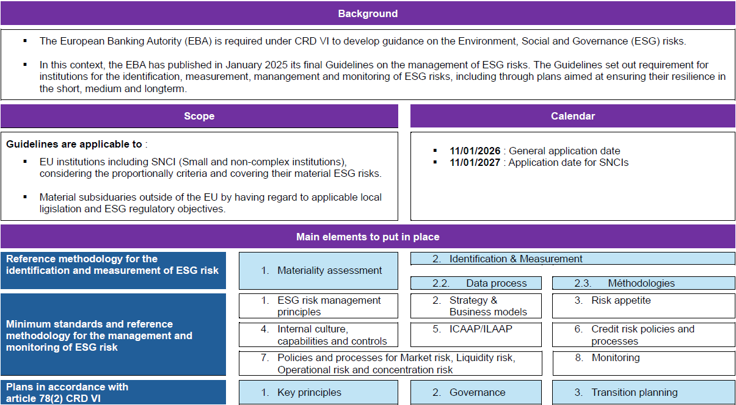Click the Materiality assessment box
736x405 pixels.
[x=318, y=270]
